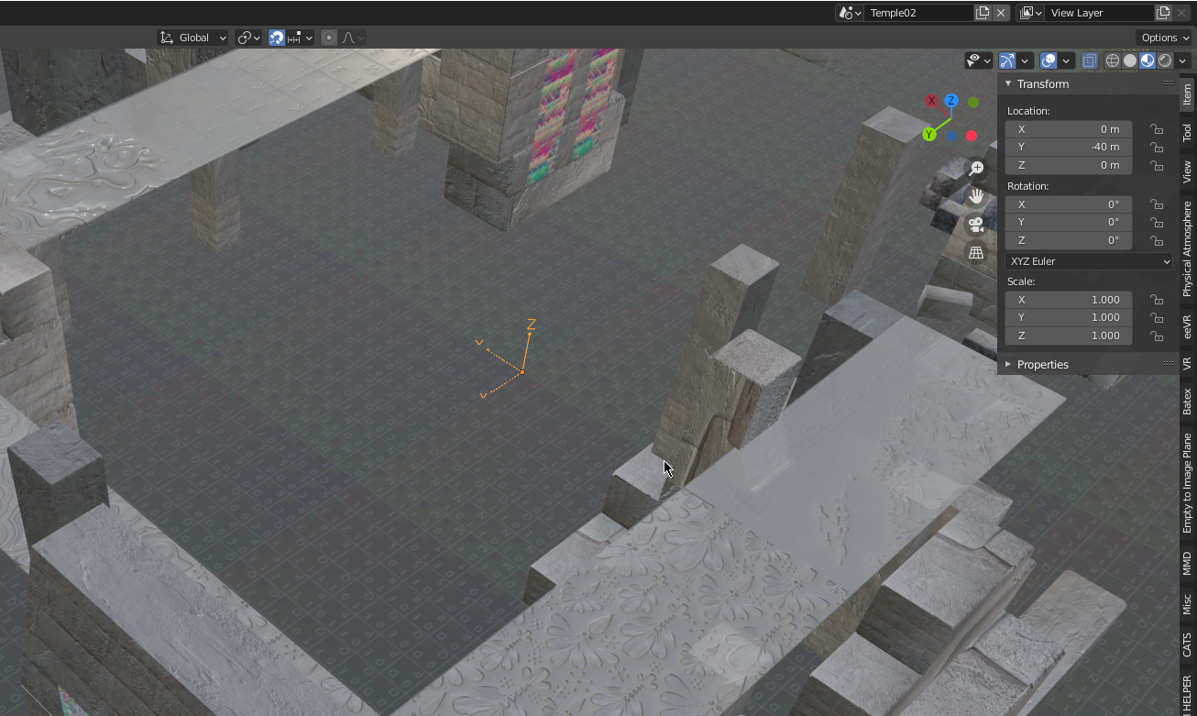Viewport: 1197px width, 716px height.
Task: Click the Z axis on the navigation gizmo
Action: (951, 101)
